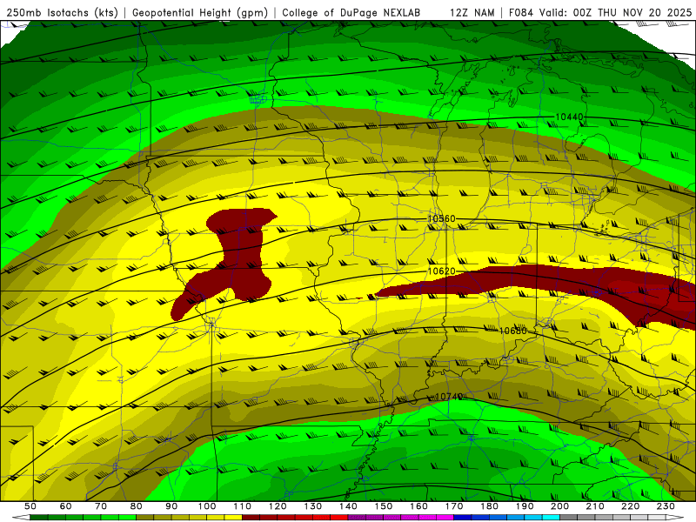
Task: Click the 10440 height contour label
Action: click(569, 117)
